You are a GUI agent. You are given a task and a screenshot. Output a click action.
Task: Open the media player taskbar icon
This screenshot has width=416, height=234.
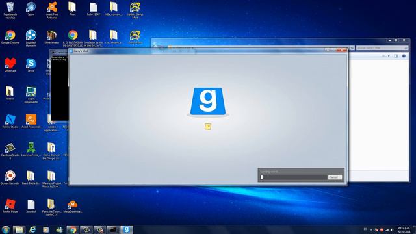tap(46, 229)
